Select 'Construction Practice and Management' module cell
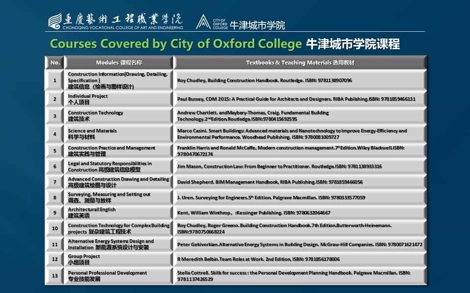This screenshot has height=293, width=470. tap(119, 151)
